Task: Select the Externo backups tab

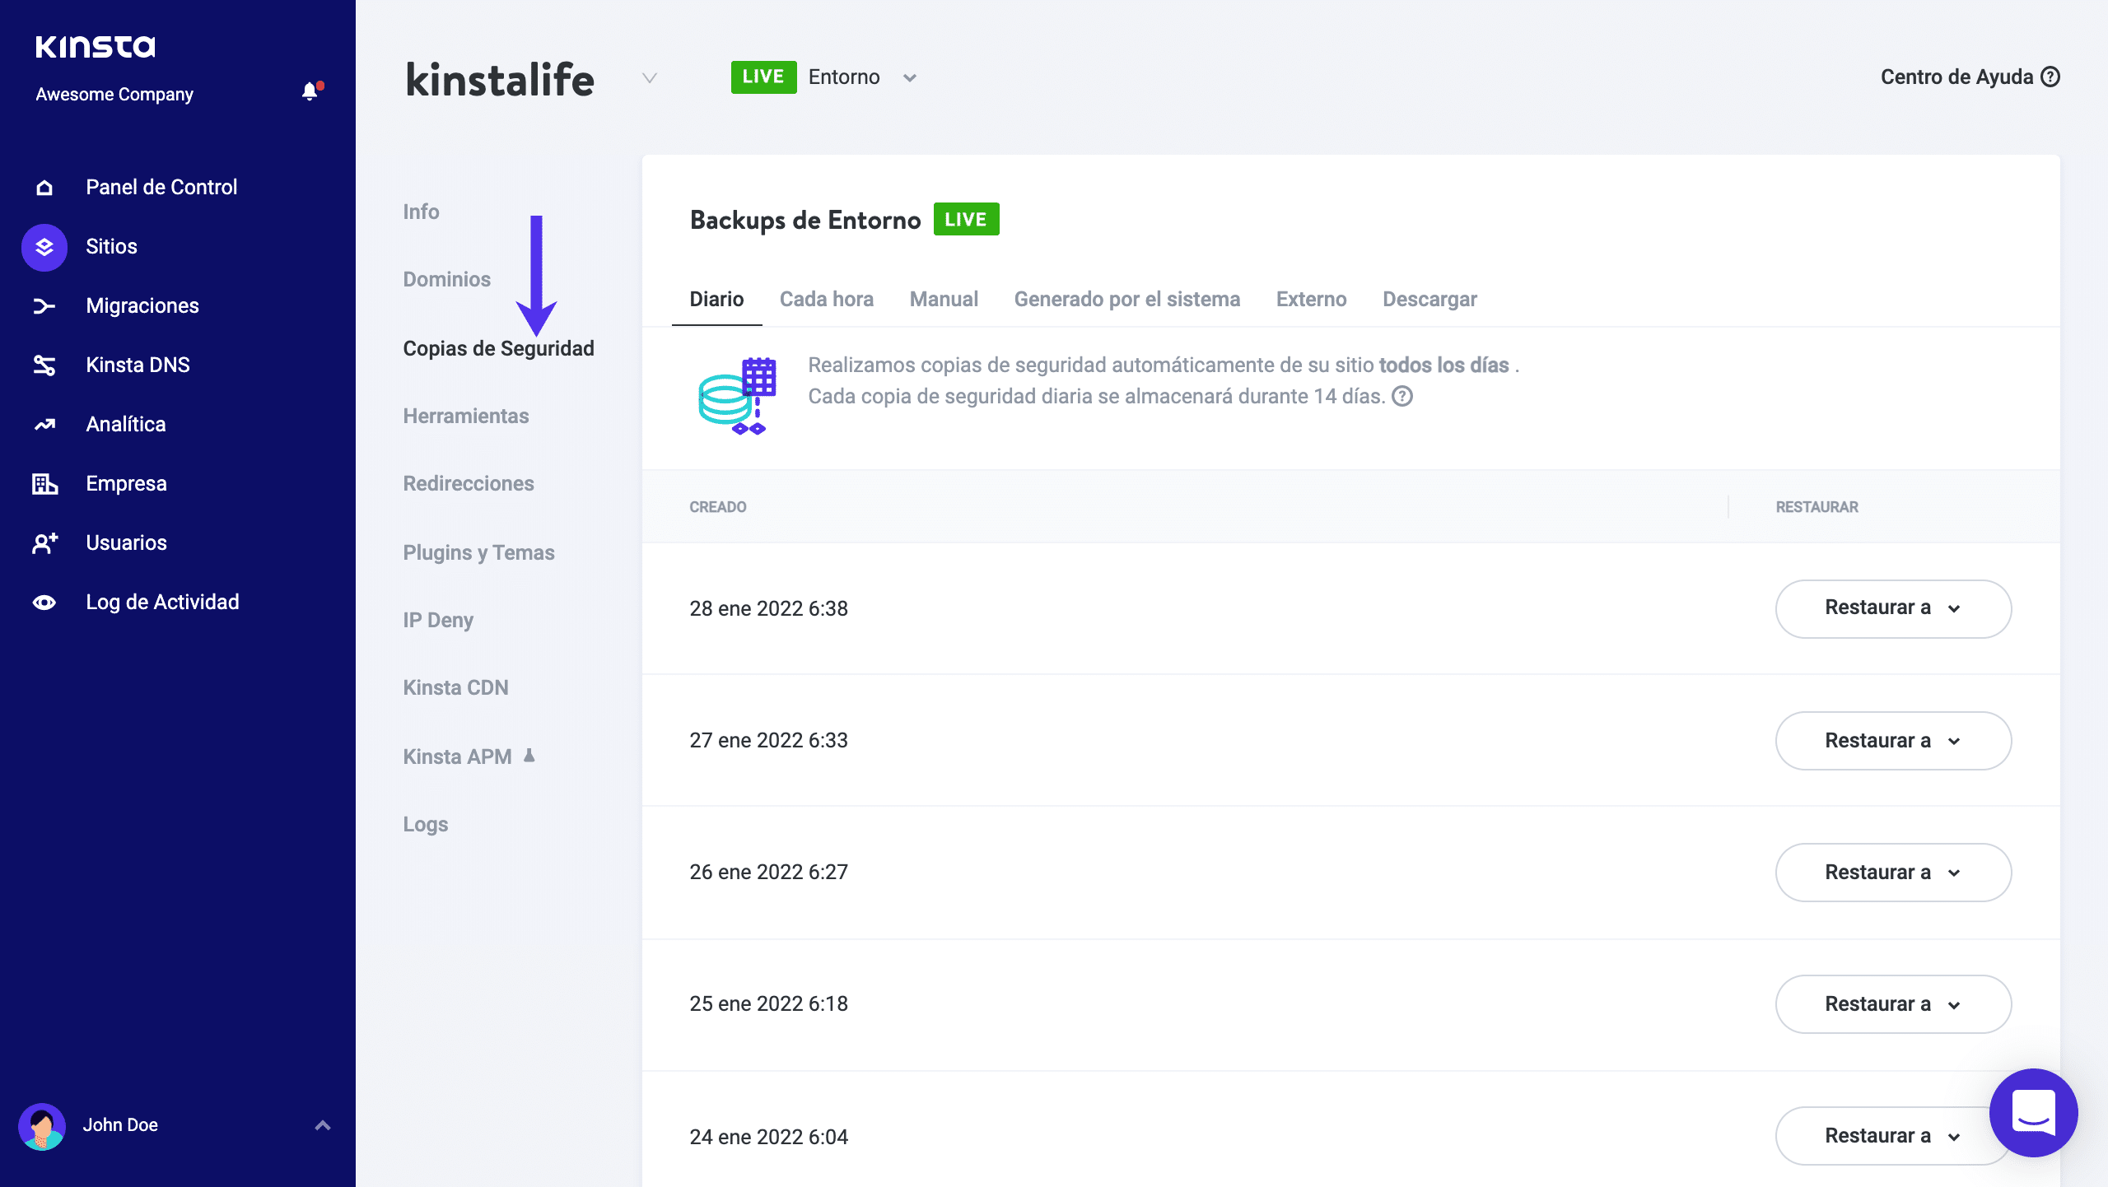Action: [x=1311, y=299]
